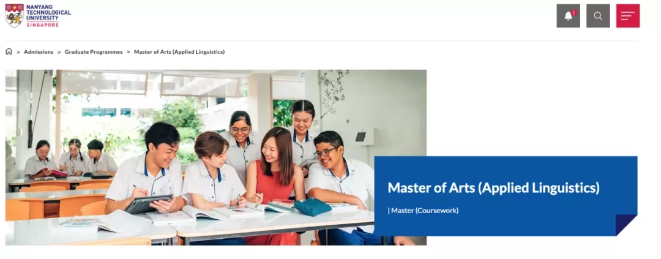Click the NTU crest logo
The height and width of the screenshot is (259, 661).
click(x=14, y=15)
